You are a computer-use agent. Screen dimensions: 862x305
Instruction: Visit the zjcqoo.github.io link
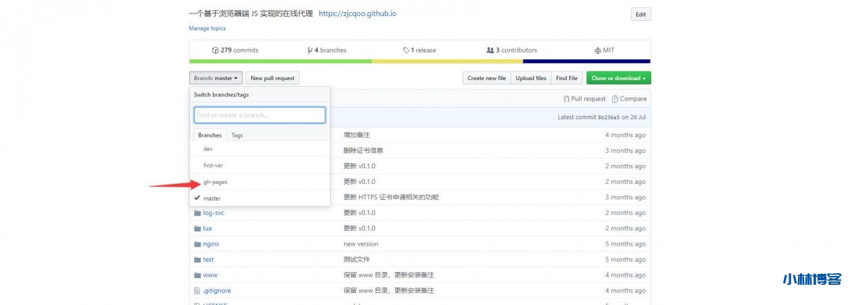[358, 13]
